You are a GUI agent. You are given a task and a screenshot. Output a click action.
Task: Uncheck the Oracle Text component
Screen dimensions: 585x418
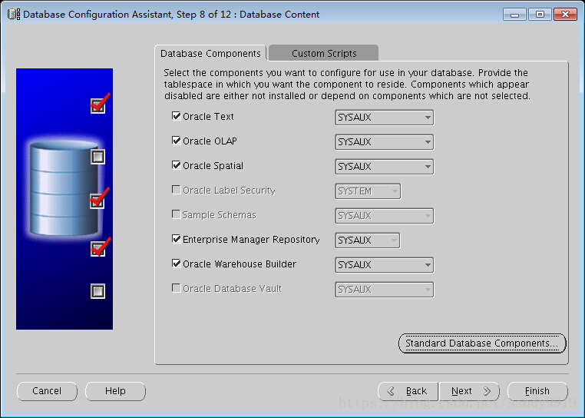pos(176,116)
